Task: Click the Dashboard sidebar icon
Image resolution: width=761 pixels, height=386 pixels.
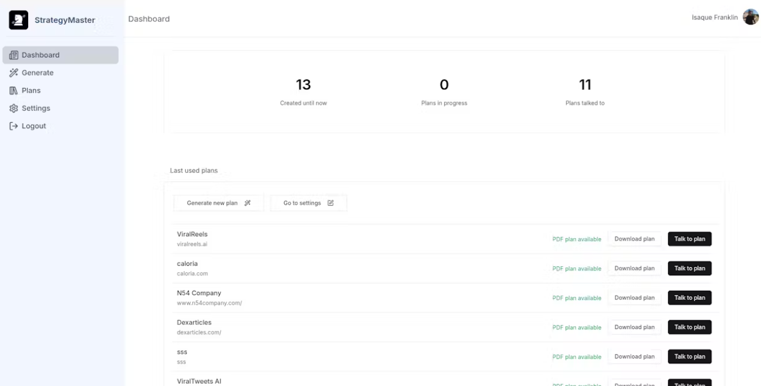Action: [14, 55]
